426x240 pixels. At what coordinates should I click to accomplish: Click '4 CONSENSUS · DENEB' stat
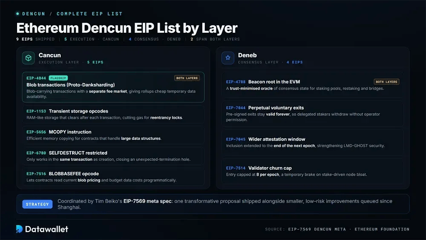point(155,39)
